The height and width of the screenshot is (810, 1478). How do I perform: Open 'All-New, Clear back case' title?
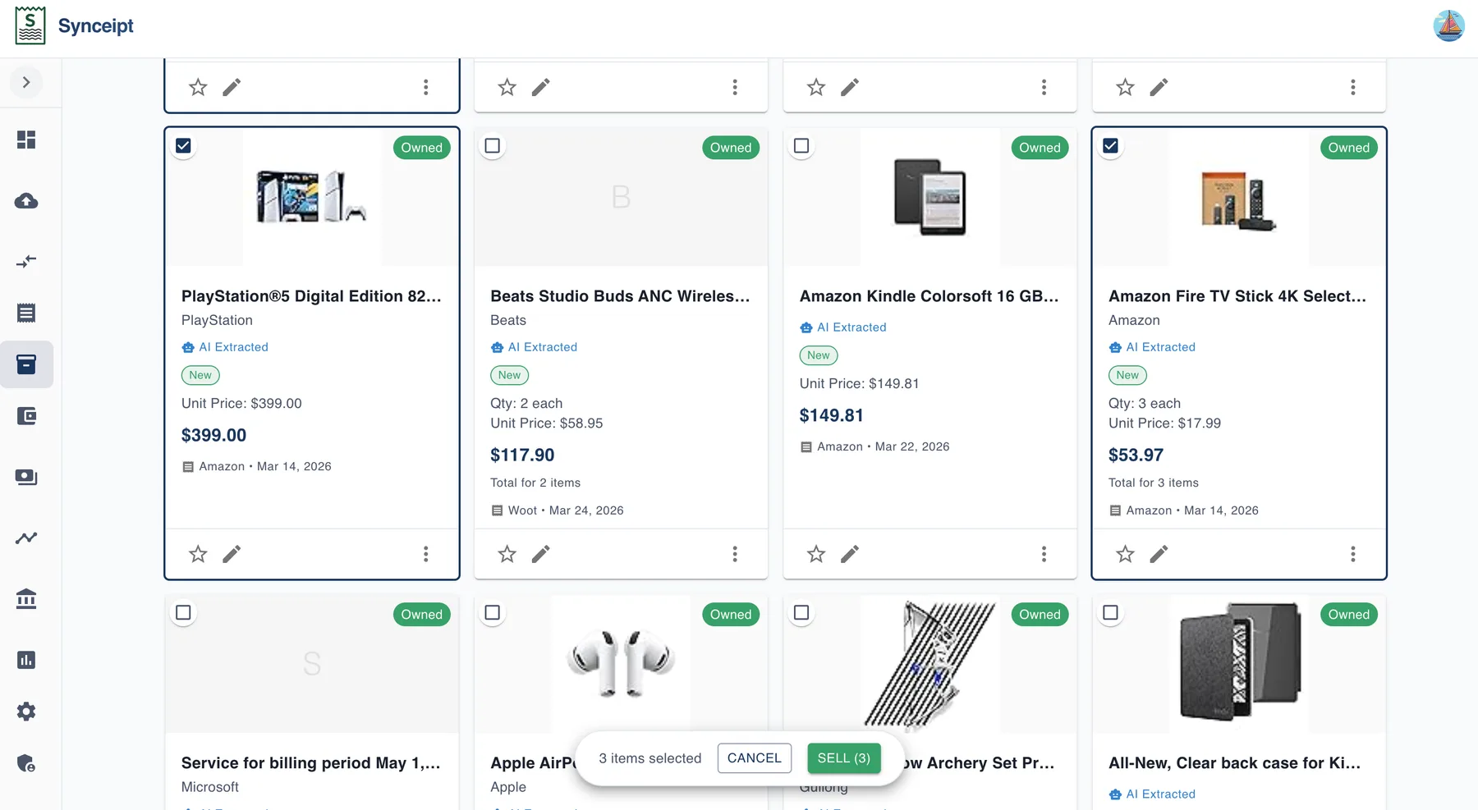[1235, 763]
